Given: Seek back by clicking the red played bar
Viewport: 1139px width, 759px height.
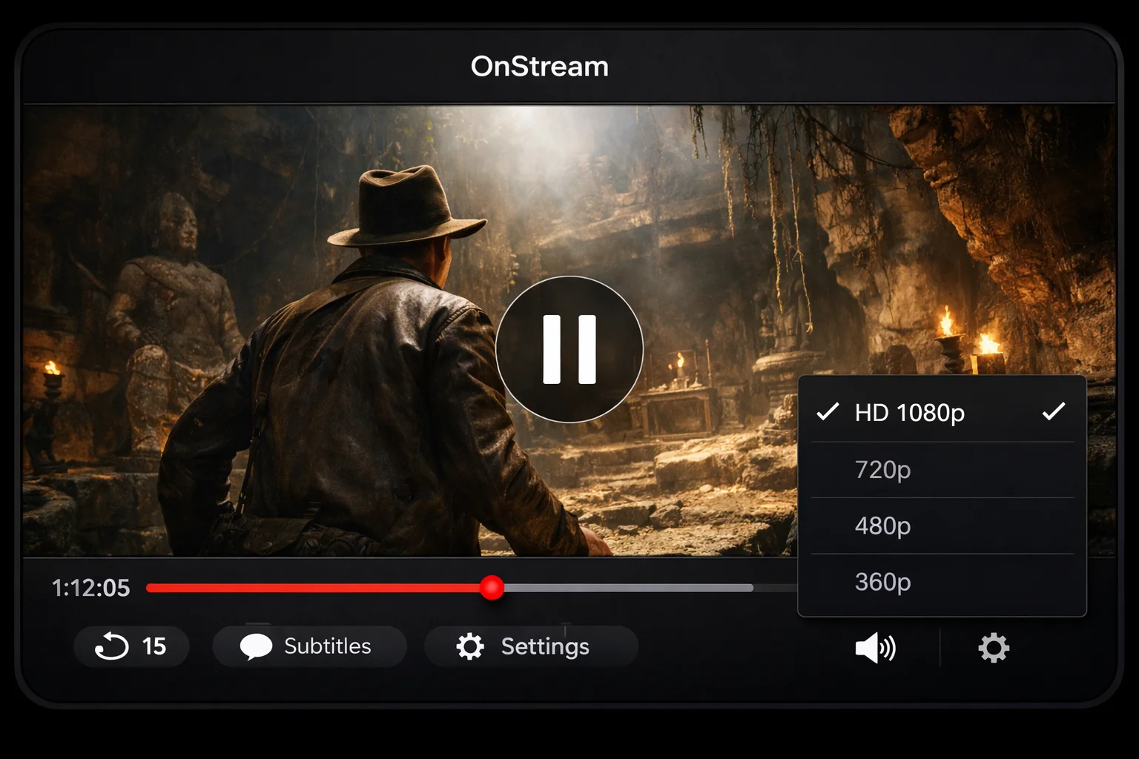Looking at the screenshot, I should (x=311, y=588).
